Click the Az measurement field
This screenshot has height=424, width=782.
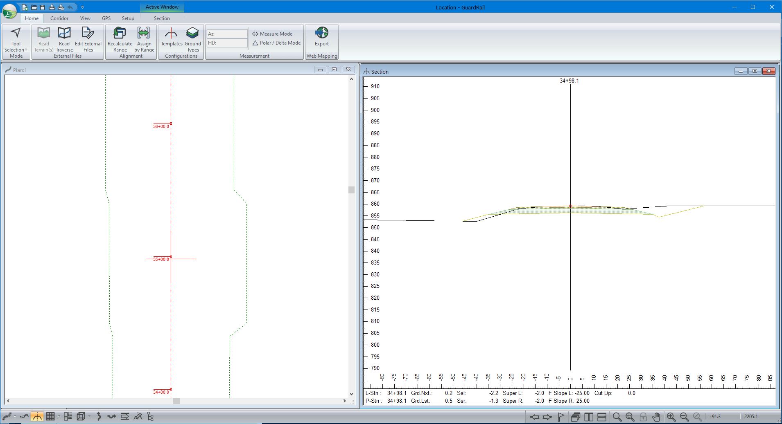[x=227, y=34]
